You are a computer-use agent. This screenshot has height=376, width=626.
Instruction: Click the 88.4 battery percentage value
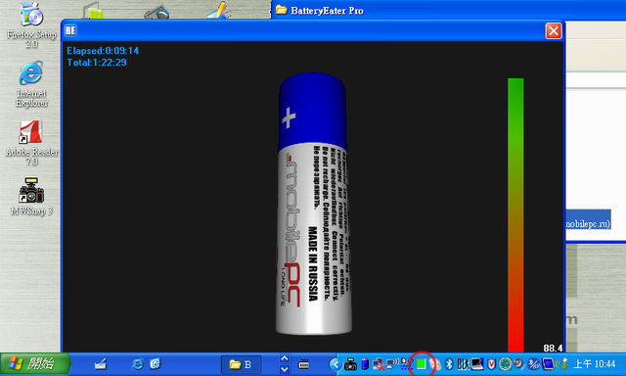point(553,348)
